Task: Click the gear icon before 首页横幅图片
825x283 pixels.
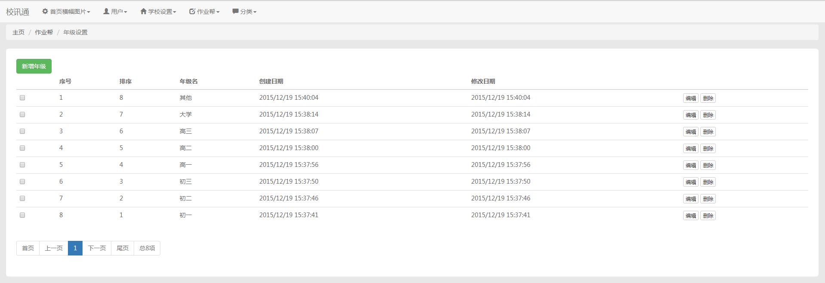Action: (45, 12)
